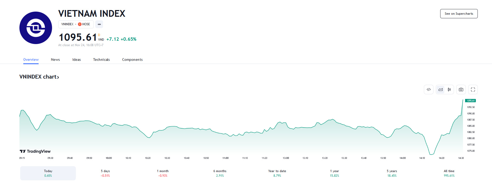
Task: Switch to area chart view
Action: point(440,90)
